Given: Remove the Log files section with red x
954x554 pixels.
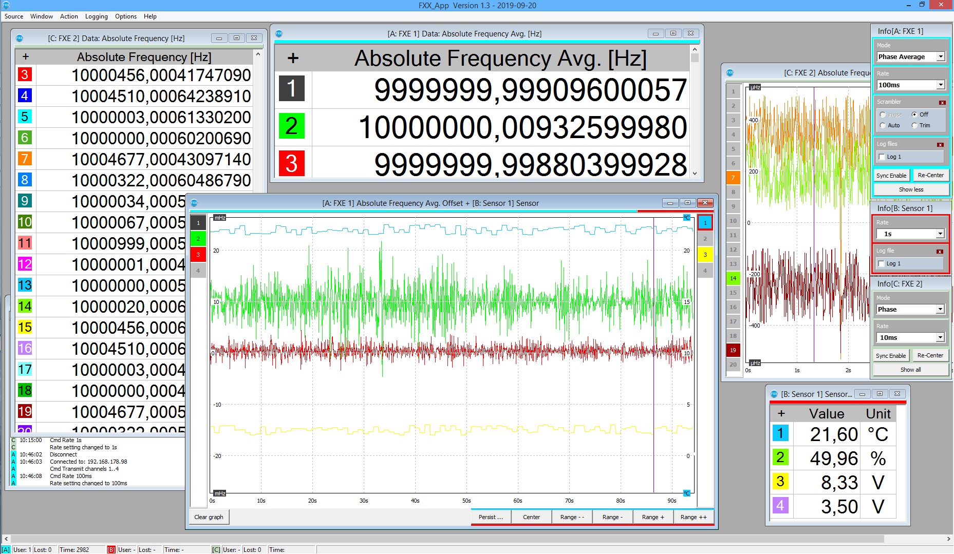Looking at the screenshot, I should pyautogui.click(x=940, y=145).
